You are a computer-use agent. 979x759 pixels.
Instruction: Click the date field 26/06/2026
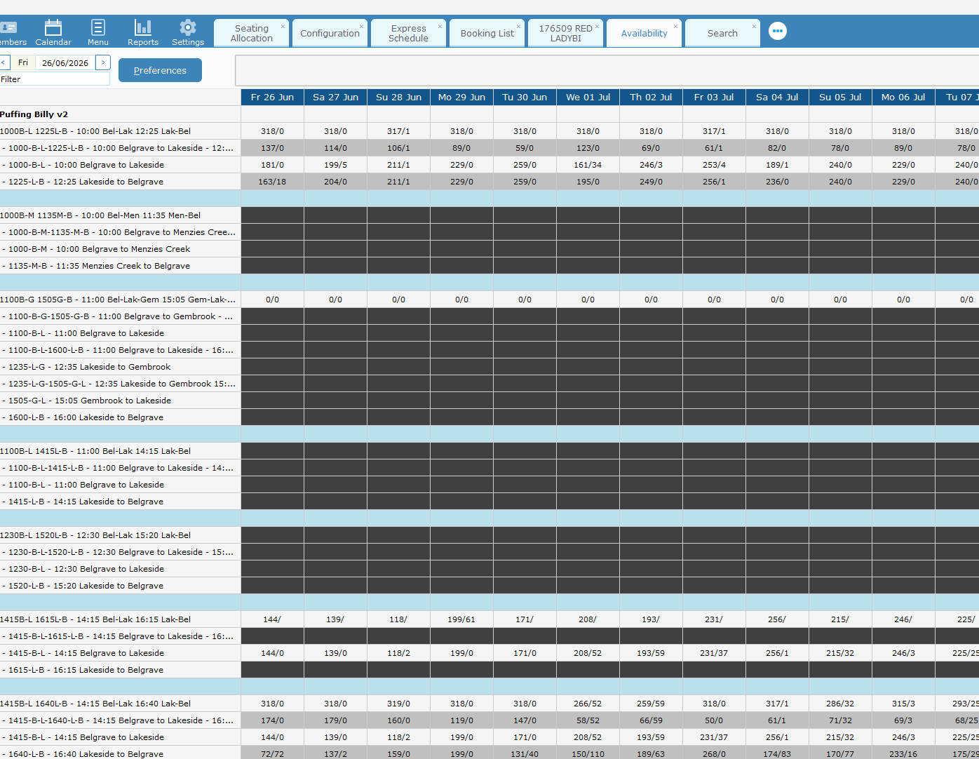point(65,62)
